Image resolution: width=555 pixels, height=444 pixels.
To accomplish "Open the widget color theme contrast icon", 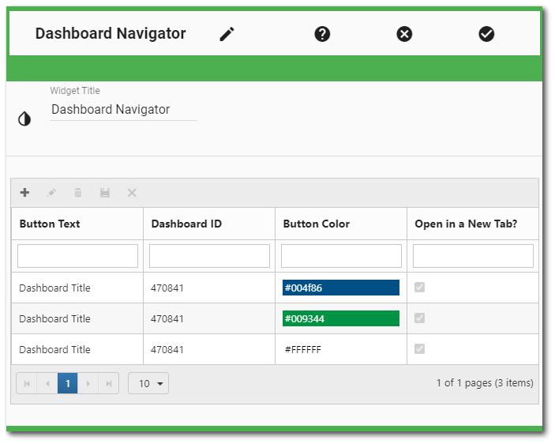I will pos(24,119).
